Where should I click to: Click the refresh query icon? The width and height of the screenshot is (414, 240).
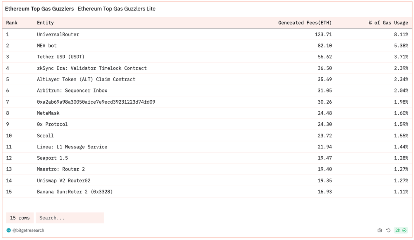pyautogui.click(x=388, y=230)
